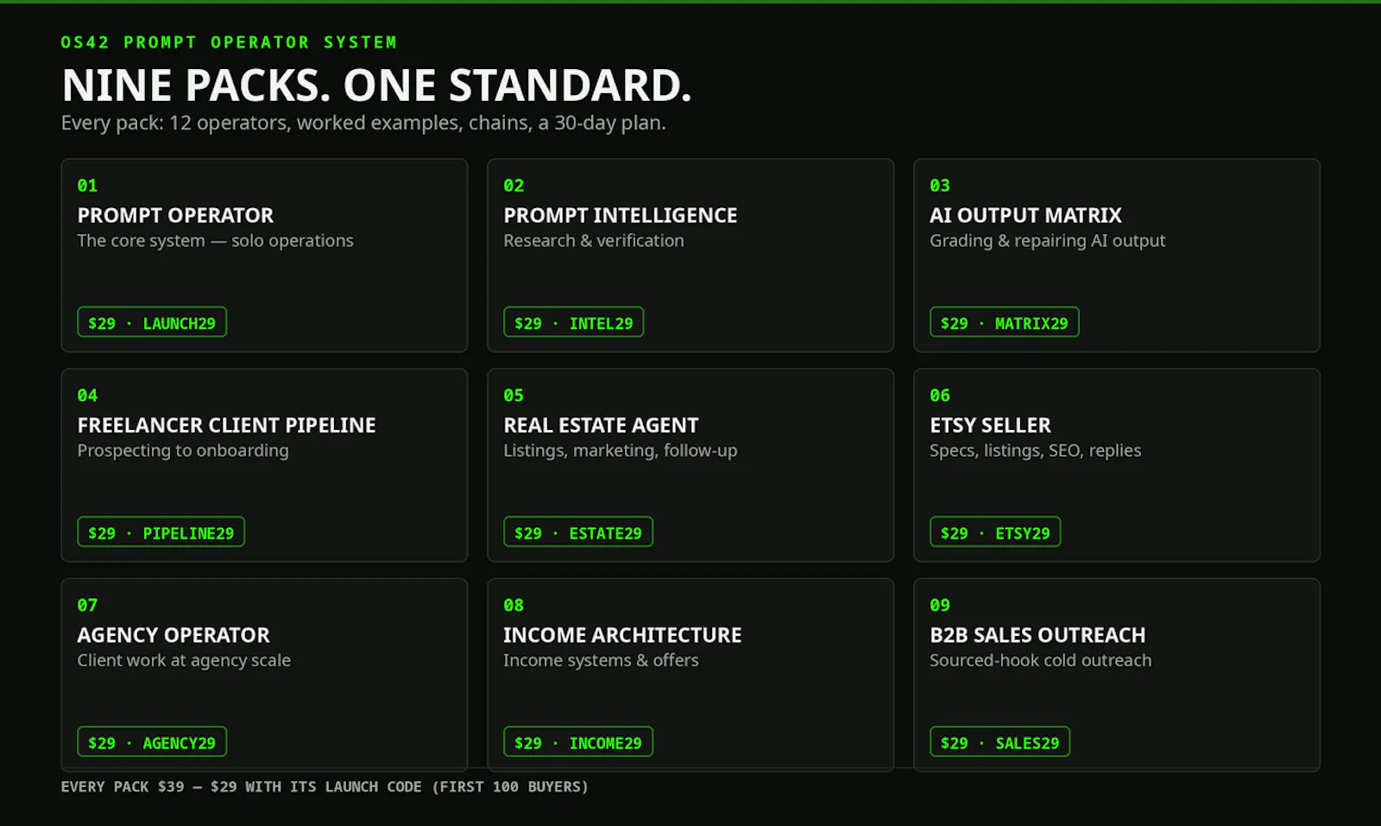Click the NINE PACKS. ONE STANDARD. headline
The image size is (1381, 826).
[376, 85]
